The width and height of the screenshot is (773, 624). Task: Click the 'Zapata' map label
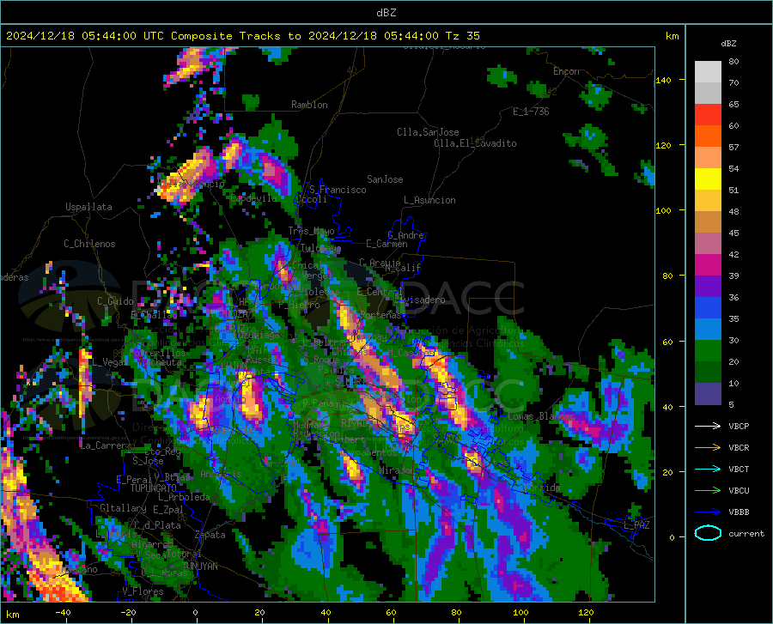[210, 535]
